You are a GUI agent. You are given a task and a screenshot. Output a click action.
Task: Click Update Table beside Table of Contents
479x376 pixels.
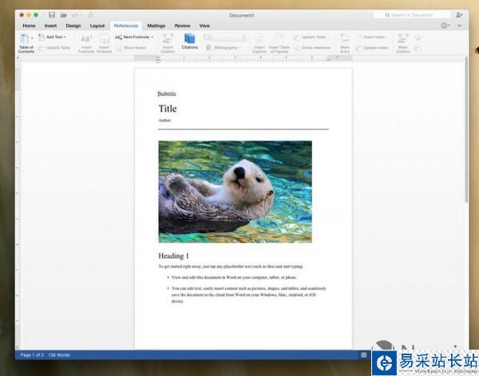pos(54,48)
